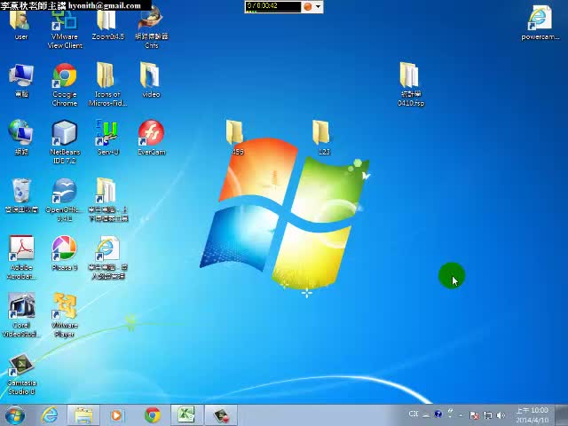The width and height of the screenshot is (568, 426).
Task: Select the Network desktop icon
Action: [21, 138]
